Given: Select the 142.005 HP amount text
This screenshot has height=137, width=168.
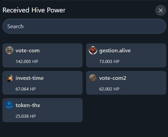Looking at the screenshot, I should click(27, 62).
